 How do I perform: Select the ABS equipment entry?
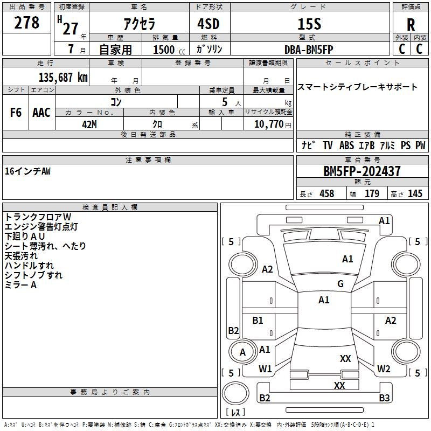coord(346,145)
